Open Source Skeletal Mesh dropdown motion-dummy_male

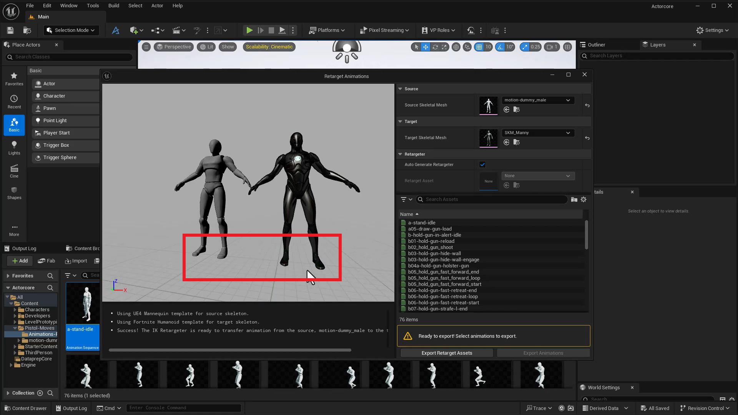click(538, 100)
